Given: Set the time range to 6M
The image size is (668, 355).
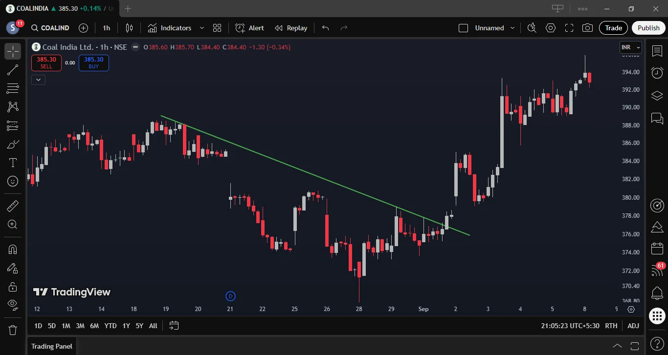Looking at the screenshot, I should click(94, 326).
